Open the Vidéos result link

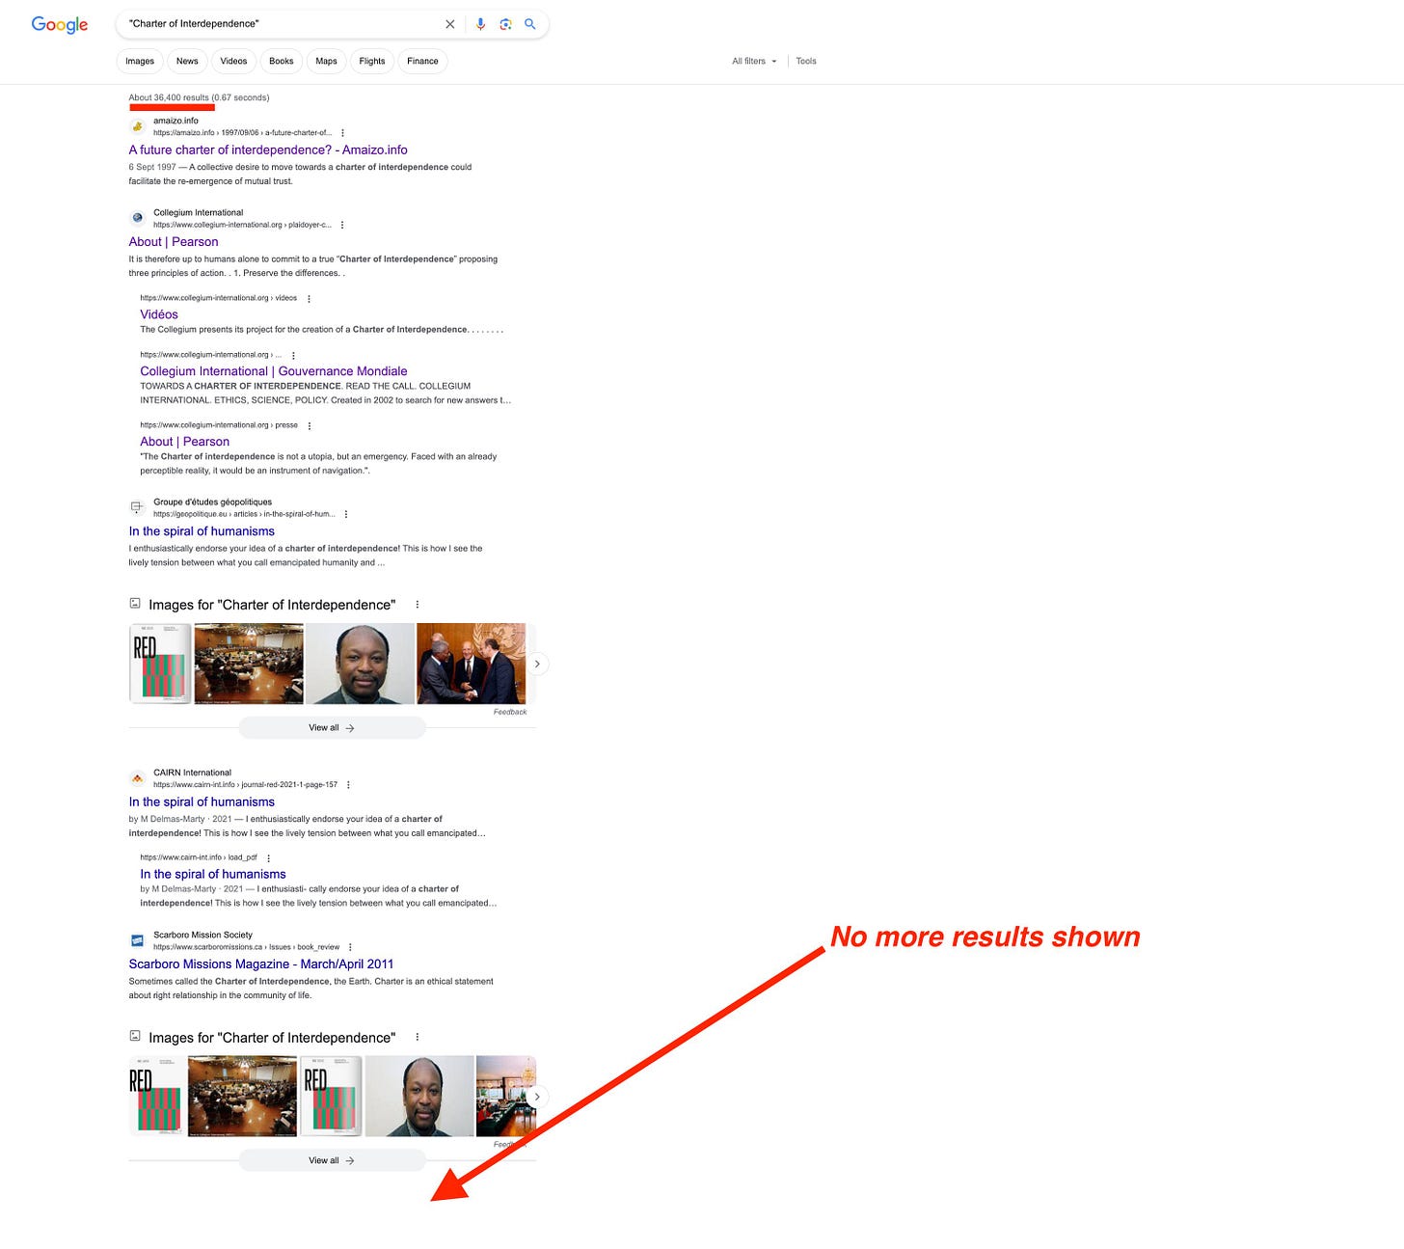click(x=159, y=314)
